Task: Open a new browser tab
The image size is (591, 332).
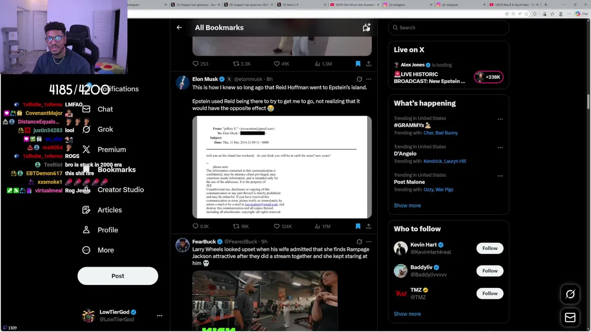Action: click(x=546, y=5)
